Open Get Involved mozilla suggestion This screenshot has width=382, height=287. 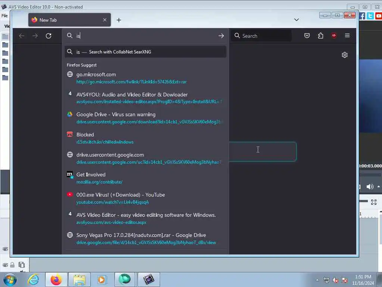[145, 178]
